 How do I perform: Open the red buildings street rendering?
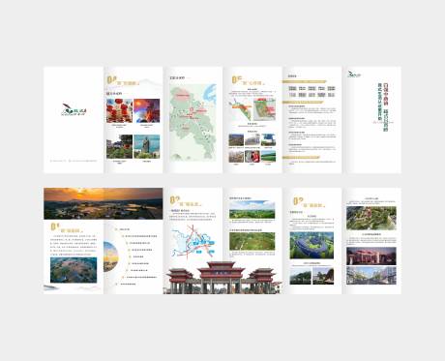(x=371, y=256)
